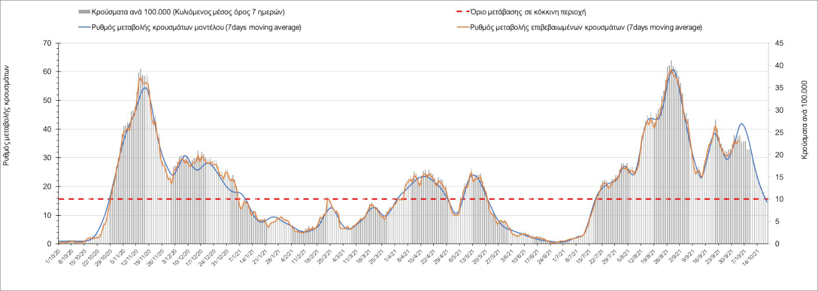
Task: Select legend text 'Κρούσματα ανά 100.000 (Κυλιόμενος μέσος όρος 7 ημερών)'
Action: (x=190, y=12)
